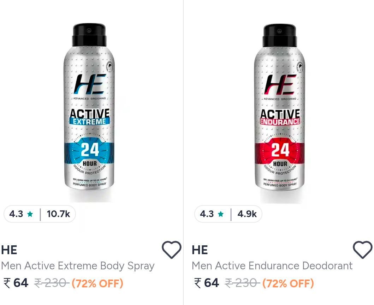374x305 pixels.
Task: Open the Active Endurance product image
Action: tap(280, 107)
